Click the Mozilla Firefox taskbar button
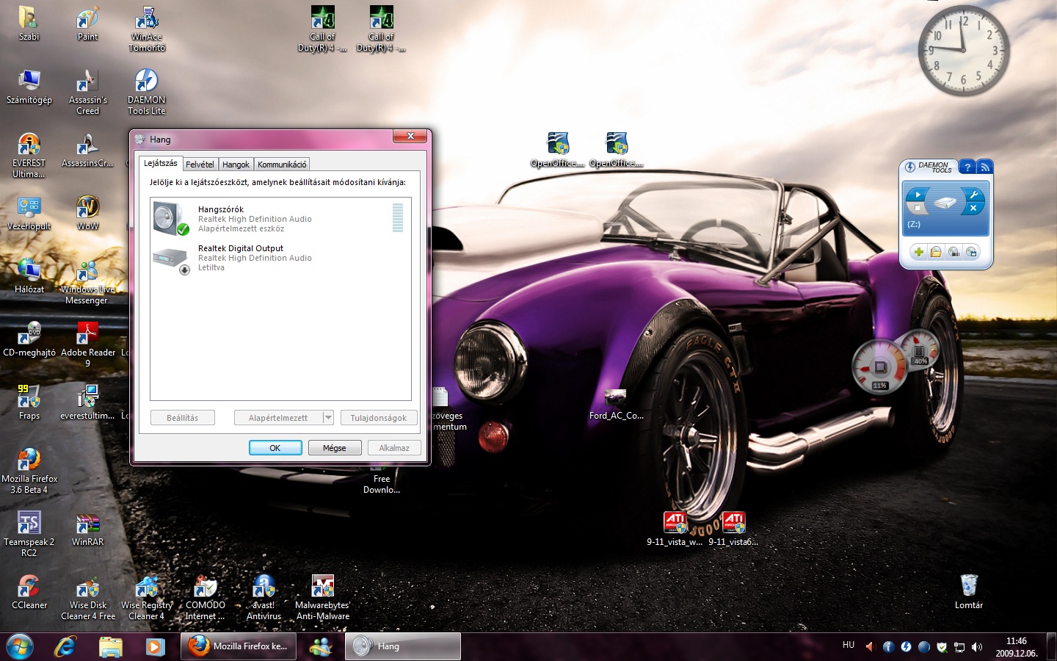The width and height of the screenshot is (1057, 661). click(238, 646)
